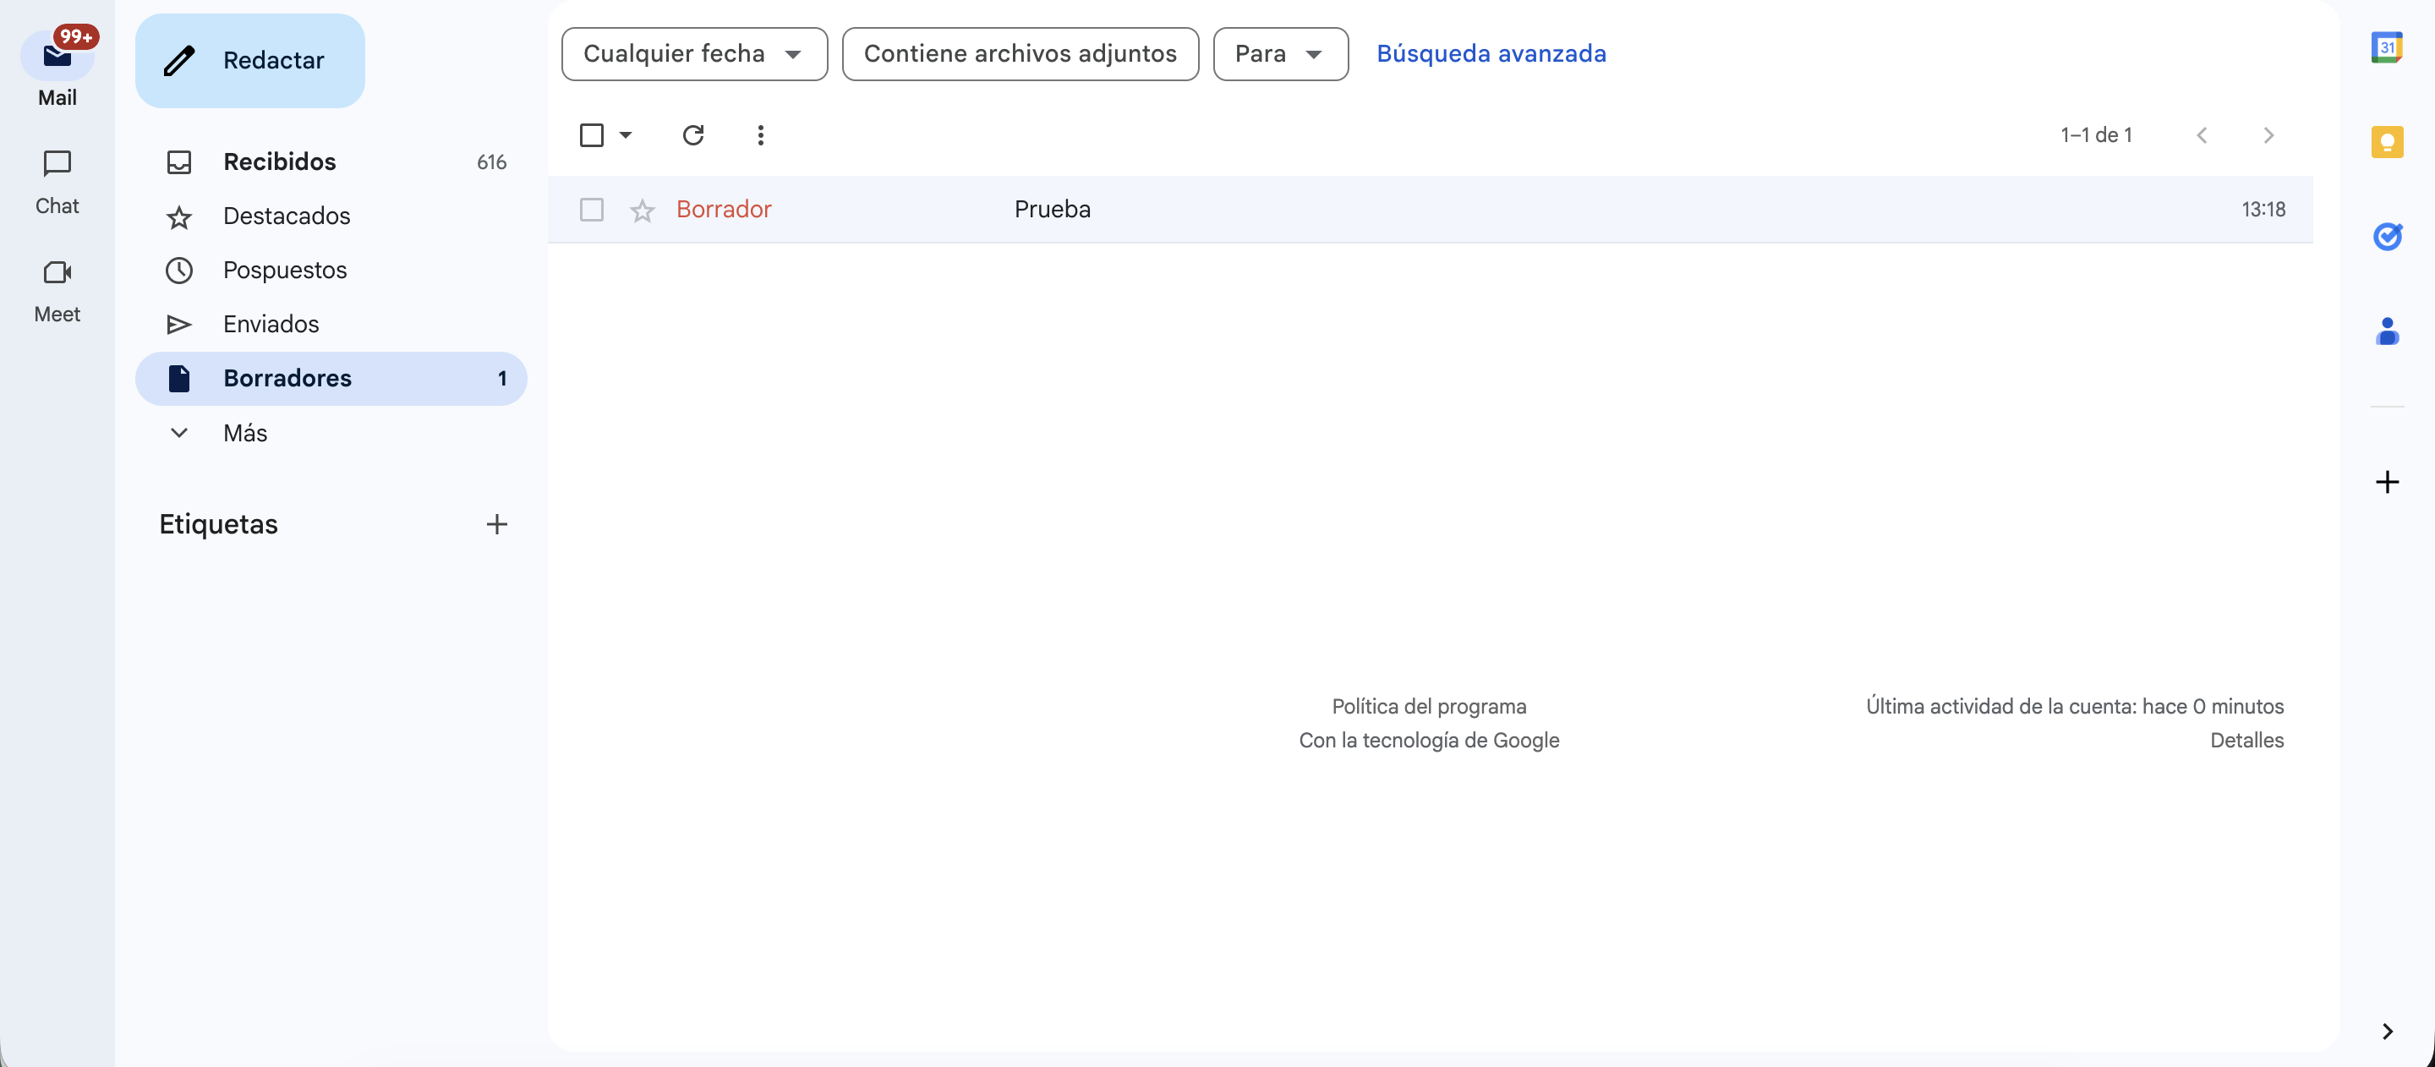Click the refresh icon in the toolbar
The width and height of the screenshot is (2435, 1067).
coord(693,135)
